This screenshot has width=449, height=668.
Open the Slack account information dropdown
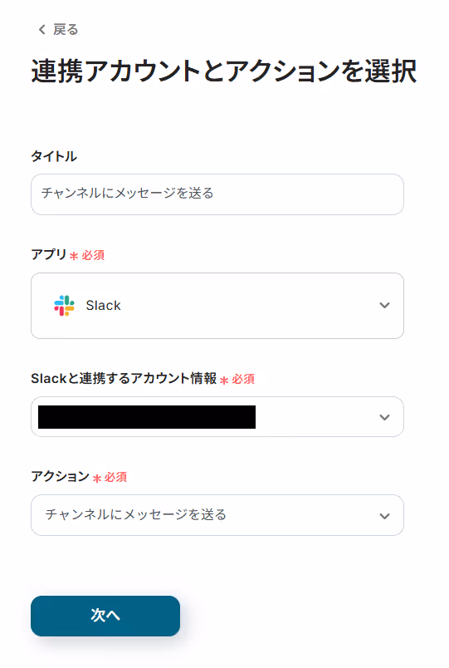tap(217, 416)
